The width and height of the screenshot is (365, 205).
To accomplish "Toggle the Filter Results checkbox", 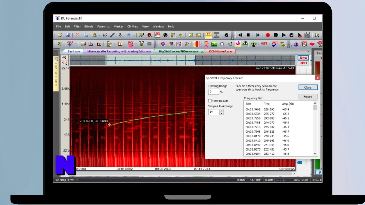I will [210, 101].
